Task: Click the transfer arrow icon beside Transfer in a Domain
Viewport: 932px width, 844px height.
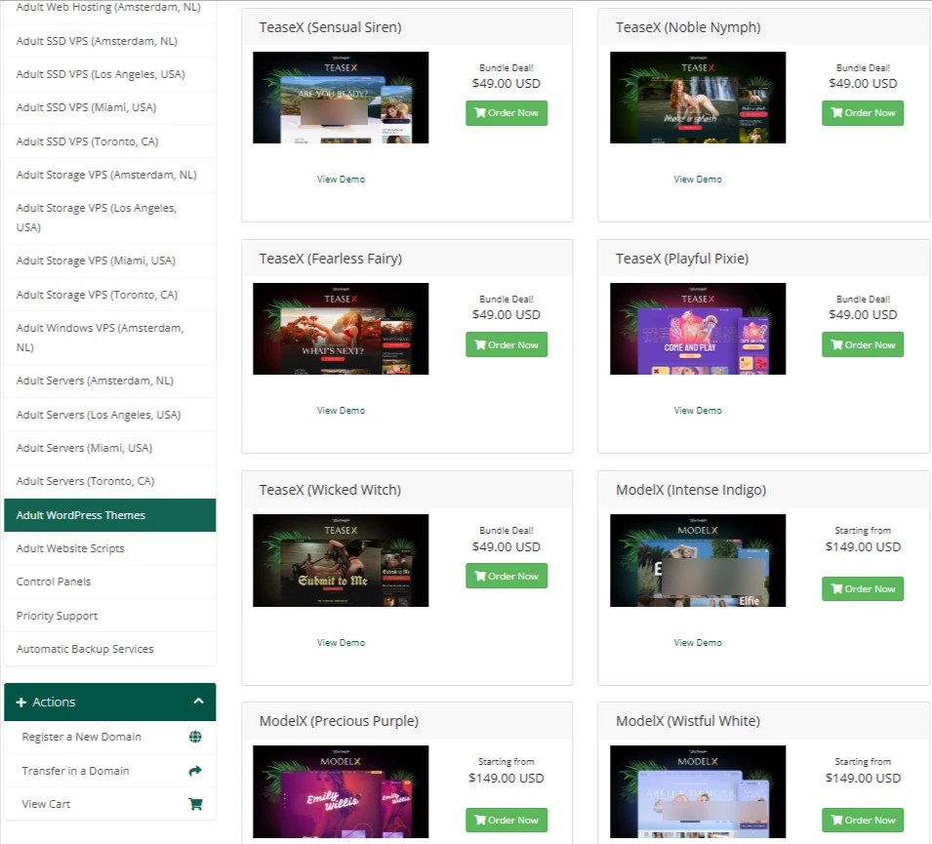Action: pos(195,770)
